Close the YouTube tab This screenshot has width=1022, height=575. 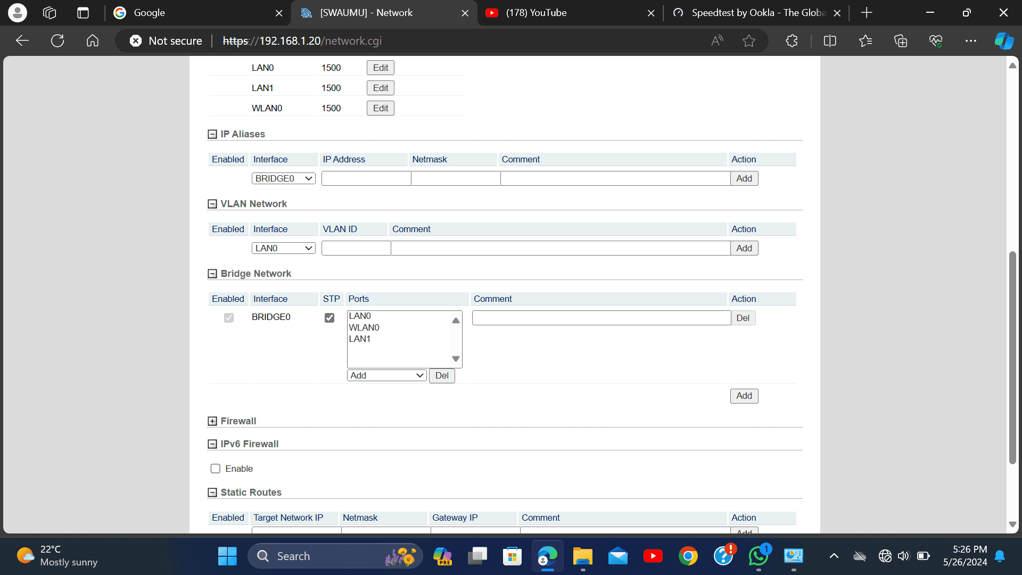coord(651,13)
